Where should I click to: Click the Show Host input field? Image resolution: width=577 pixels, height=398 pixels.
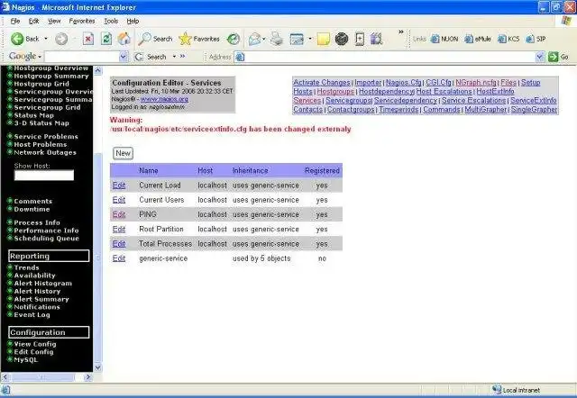44,175
